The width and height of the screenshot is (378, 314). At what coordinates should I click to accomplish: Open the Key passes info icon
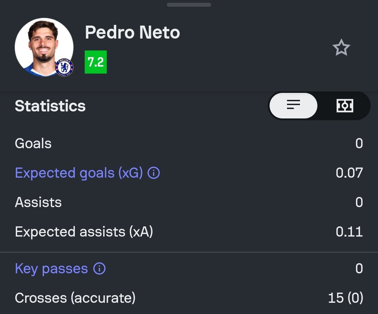click(x=99, y=268)
